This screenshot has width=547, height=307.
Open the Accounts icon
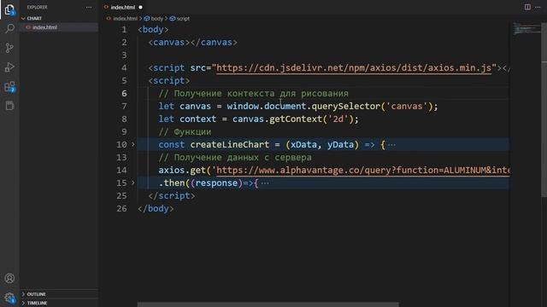(9, 278)
